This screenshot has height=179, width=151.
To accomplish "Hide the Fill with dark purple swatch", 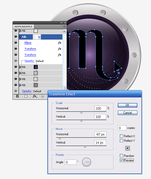I will (16, 67).
